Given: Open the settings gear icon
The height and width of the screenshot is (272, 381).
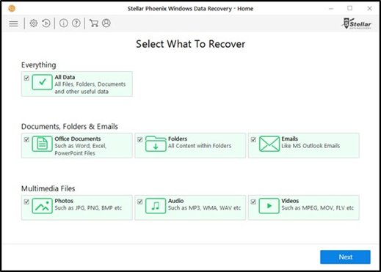Looking at the screenshot, I should (34, 23).
